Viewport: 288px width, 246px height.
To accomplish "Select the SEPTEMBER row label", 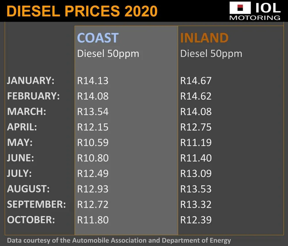I will pos(37,205).
